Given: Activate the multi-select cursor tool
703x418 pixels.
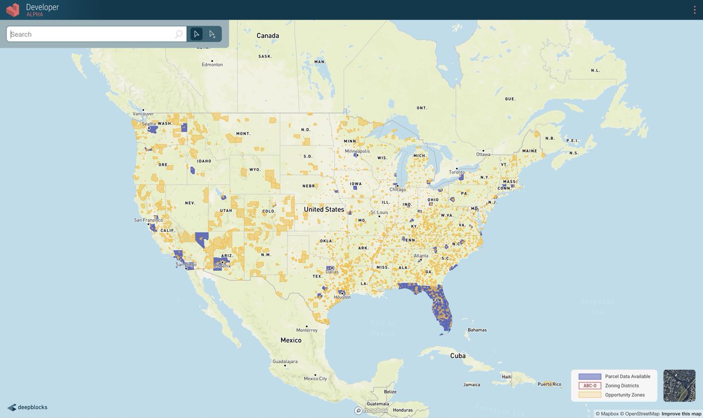Looking at the screenshot, I should click(x=212, y=34).
